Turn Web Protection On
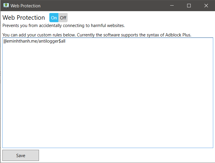Screen dimensions: 215x163 (x=54, y=18)
